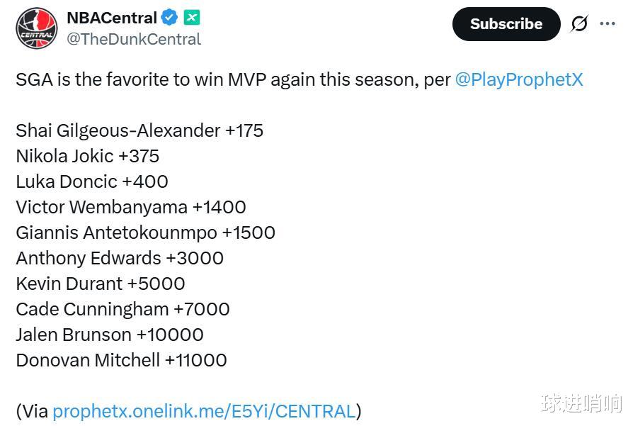Follow the prophetx.onelink.me/E5Yi/CENTRAL link
This screenshot has width=633, height=426.
[204, 411]
